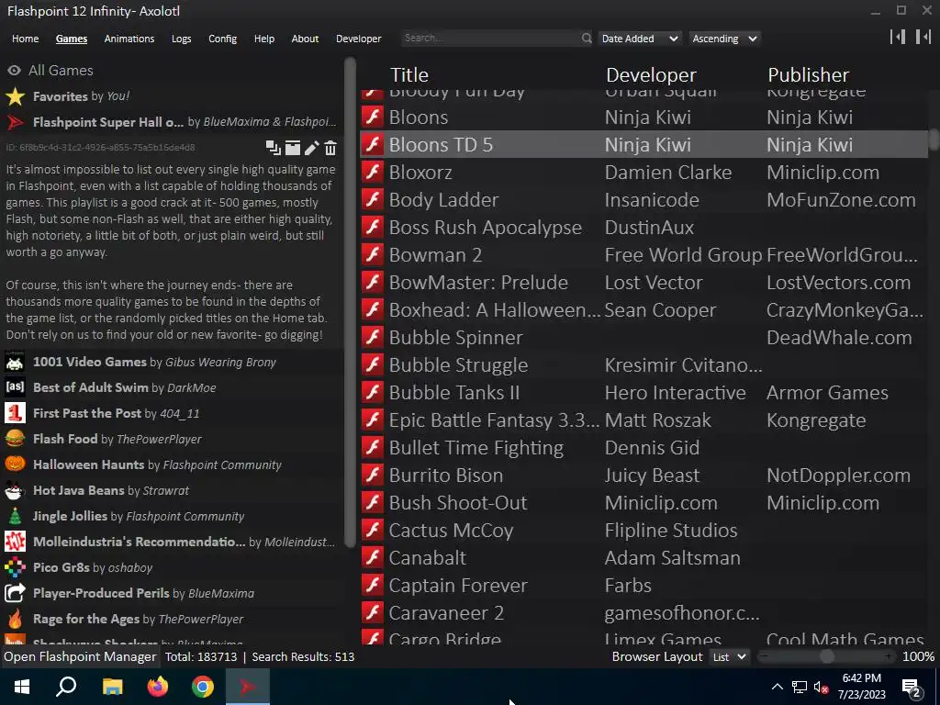
Task: Click the Molleindustria's Recommendations icon
Action: 15,542
